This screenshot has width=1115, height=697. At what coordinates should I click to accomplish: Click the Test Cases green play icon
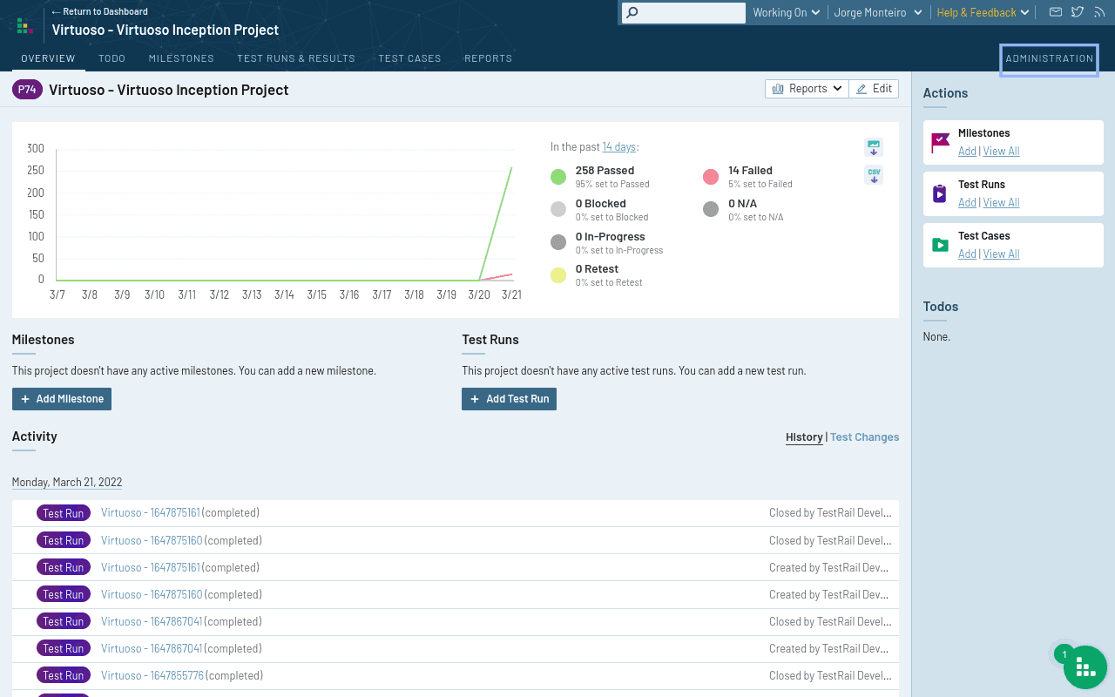pyautogui.click(x=940, y=245)
